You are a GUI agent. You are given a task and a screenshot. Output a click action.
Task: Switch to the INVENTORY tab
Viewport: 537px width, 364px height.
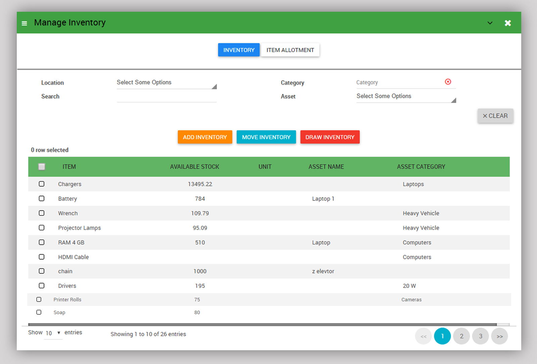click(x=239, y=50)
